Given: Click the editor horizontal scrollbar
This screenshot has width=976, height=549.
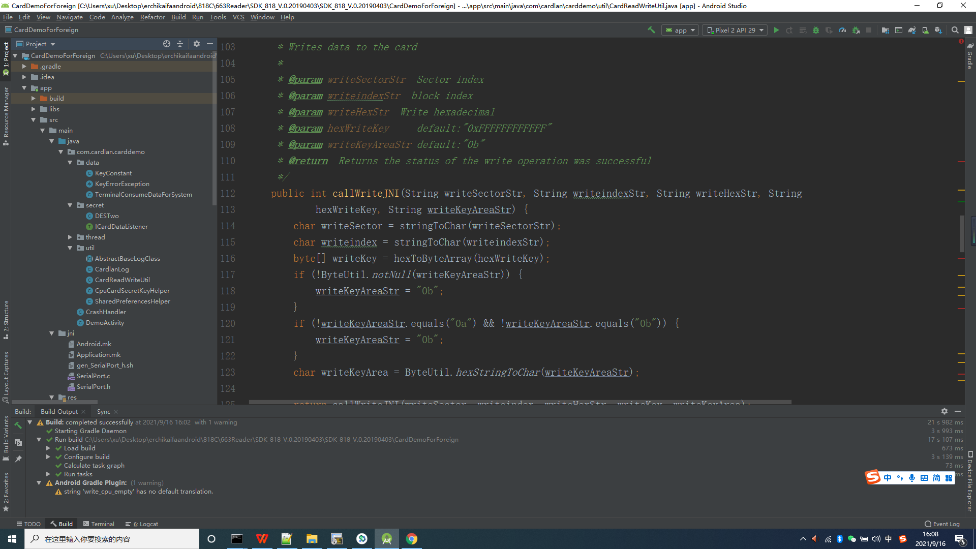Looking at the screenshot, I should [520, 402].
